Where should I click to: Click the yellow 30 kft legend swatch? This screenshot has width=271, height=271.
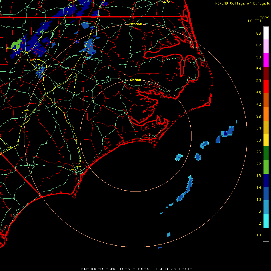pyautogui.click(x=266, y=140)
